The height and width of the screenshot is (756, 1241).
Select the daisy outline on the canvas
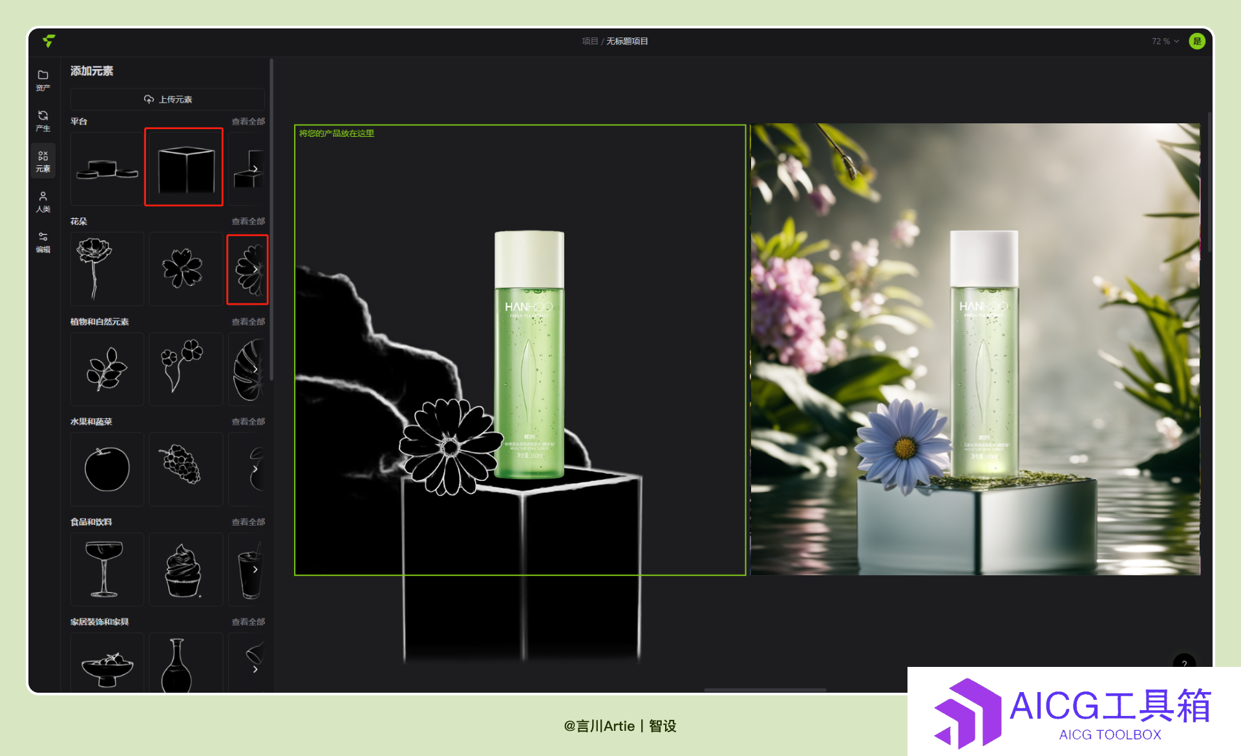coord(451,447)
